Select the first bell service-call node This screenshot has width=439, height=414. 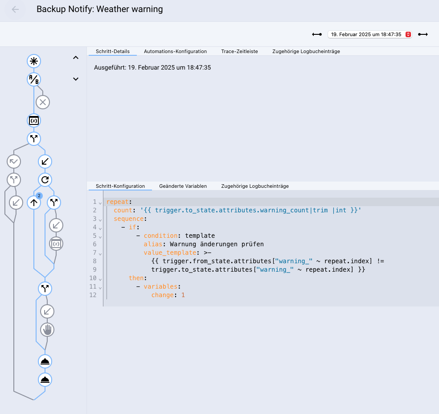(45, 361)
